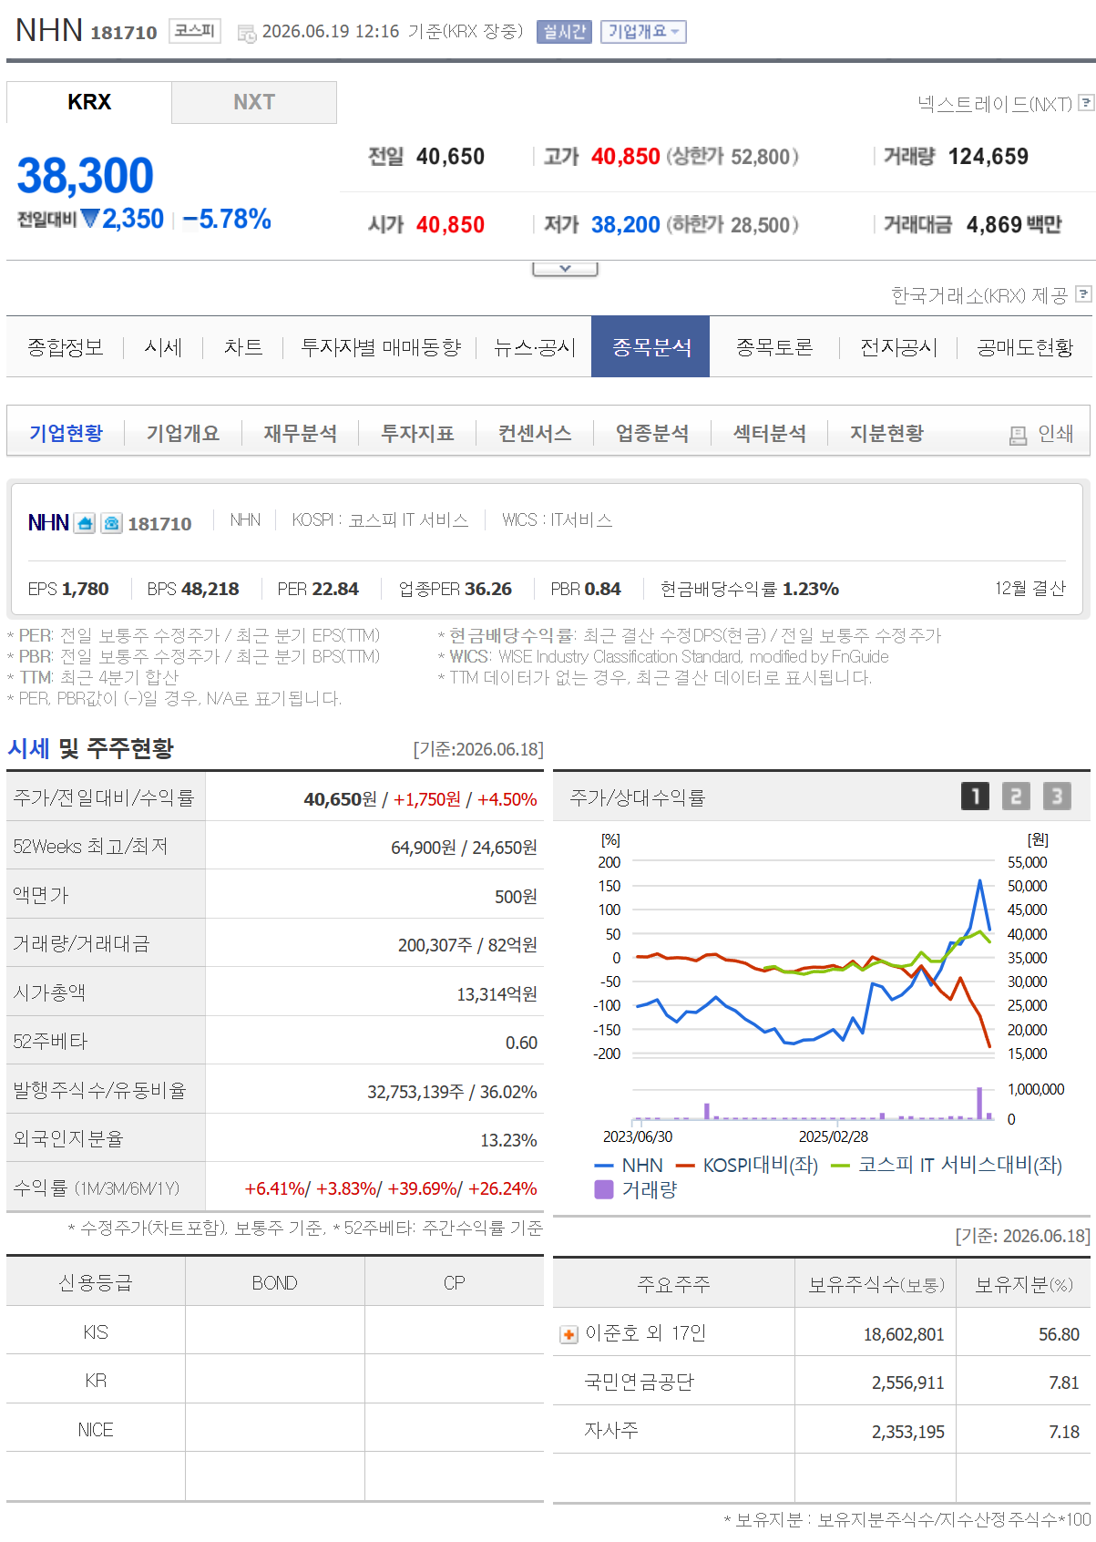This screenshot has width=1096, height=1542.
Task: Click the 52Weeks 최고/최저 value
Action: 464,848
